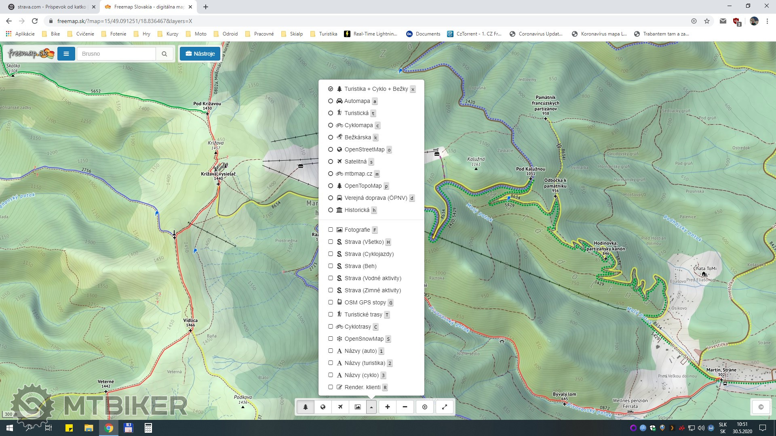Toggle the Turistické trasy overlay

pyautogui.click(x=331, y=314)
